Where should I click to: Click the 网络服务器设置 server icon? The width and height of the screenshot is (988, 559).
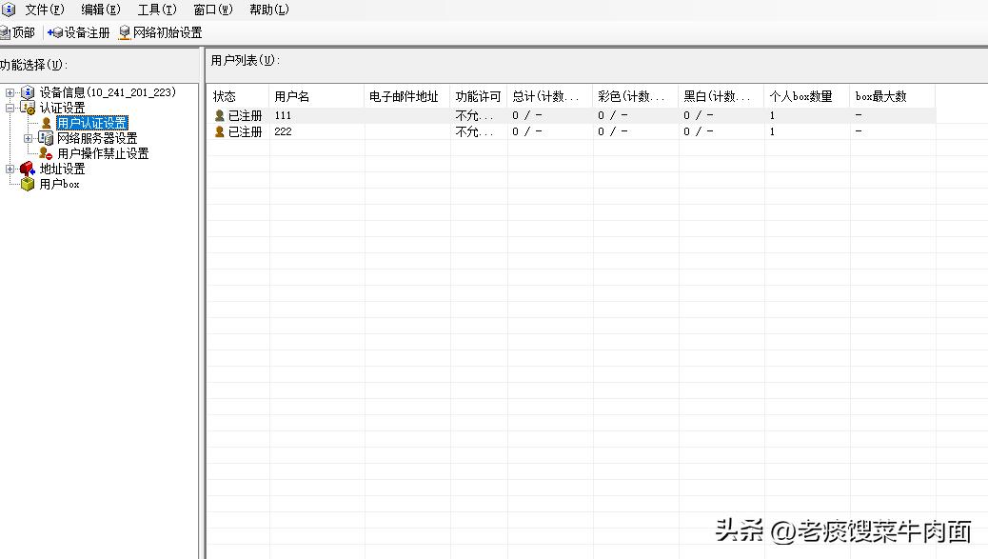pos(46,137)
